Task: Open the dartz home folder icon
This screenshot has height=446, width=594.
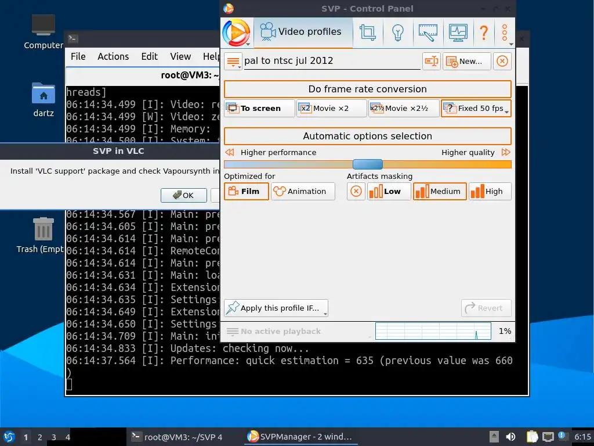Action: tap(43, 99)
